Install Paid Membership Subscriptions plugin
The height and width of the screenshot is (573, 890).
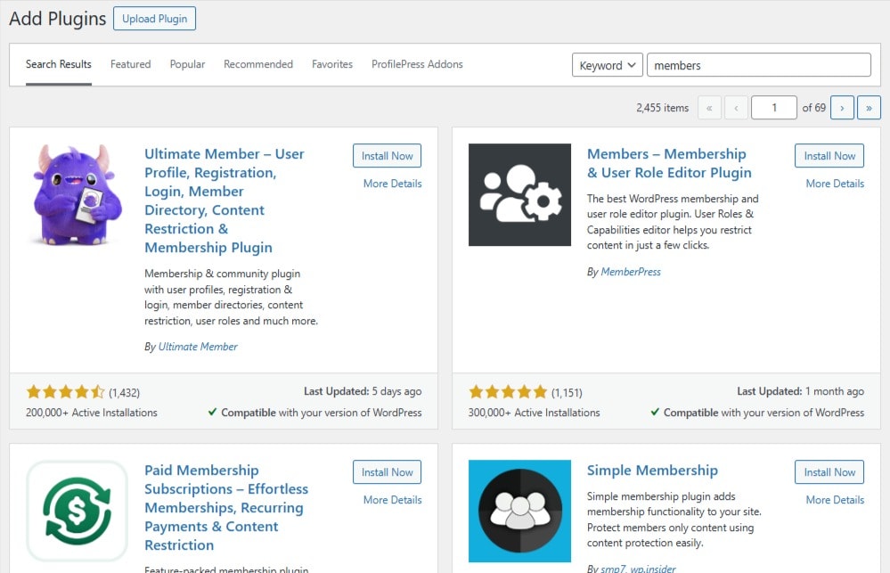coord(388,472)
